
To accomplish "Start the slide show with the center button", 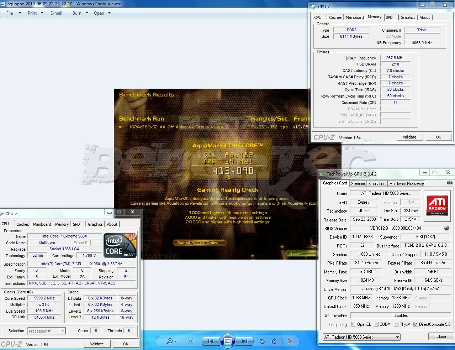I will pos(227,341).
